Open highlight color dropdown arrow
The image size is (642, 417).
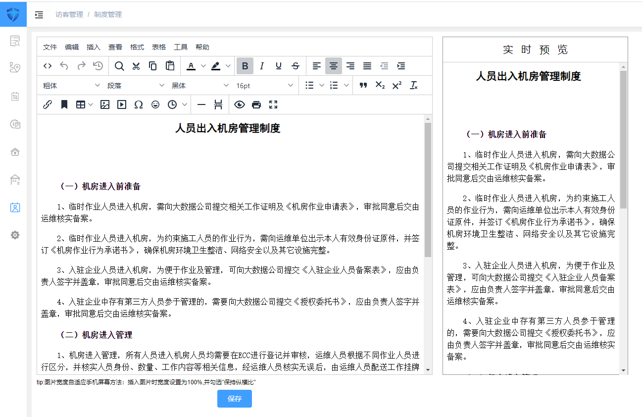pos(228,66)
